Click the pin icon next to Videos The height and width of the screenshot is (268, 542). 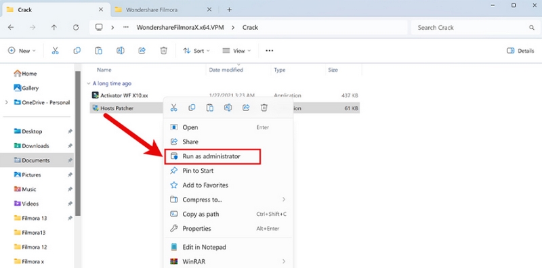click(70, 204)
